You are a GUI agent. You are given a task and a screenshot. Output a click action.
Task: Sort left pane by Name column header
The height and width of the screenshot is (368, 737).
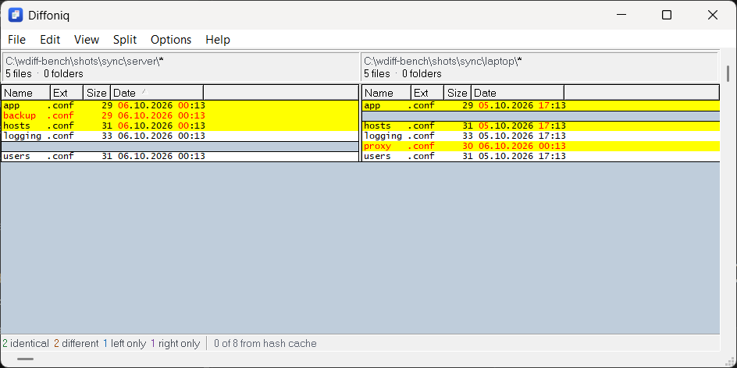[26, 93]
